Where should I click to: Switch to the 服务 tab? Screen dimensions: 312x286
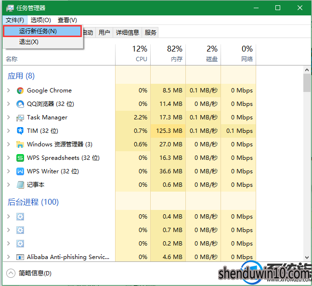tap(150, 32)
